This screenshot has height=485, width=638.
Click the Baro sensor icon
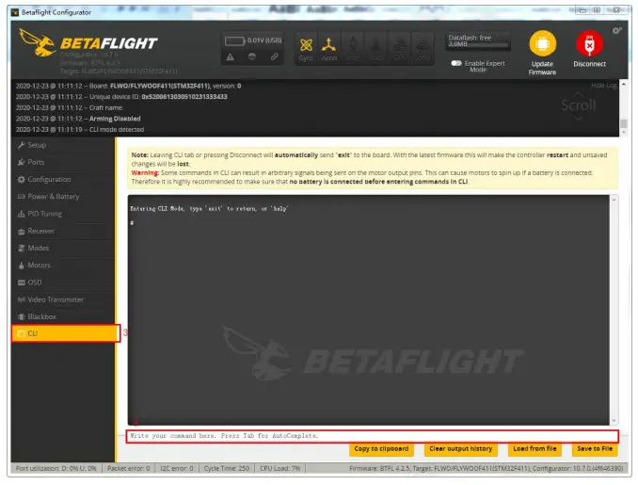pyautogui.click(x=376, y=45)
